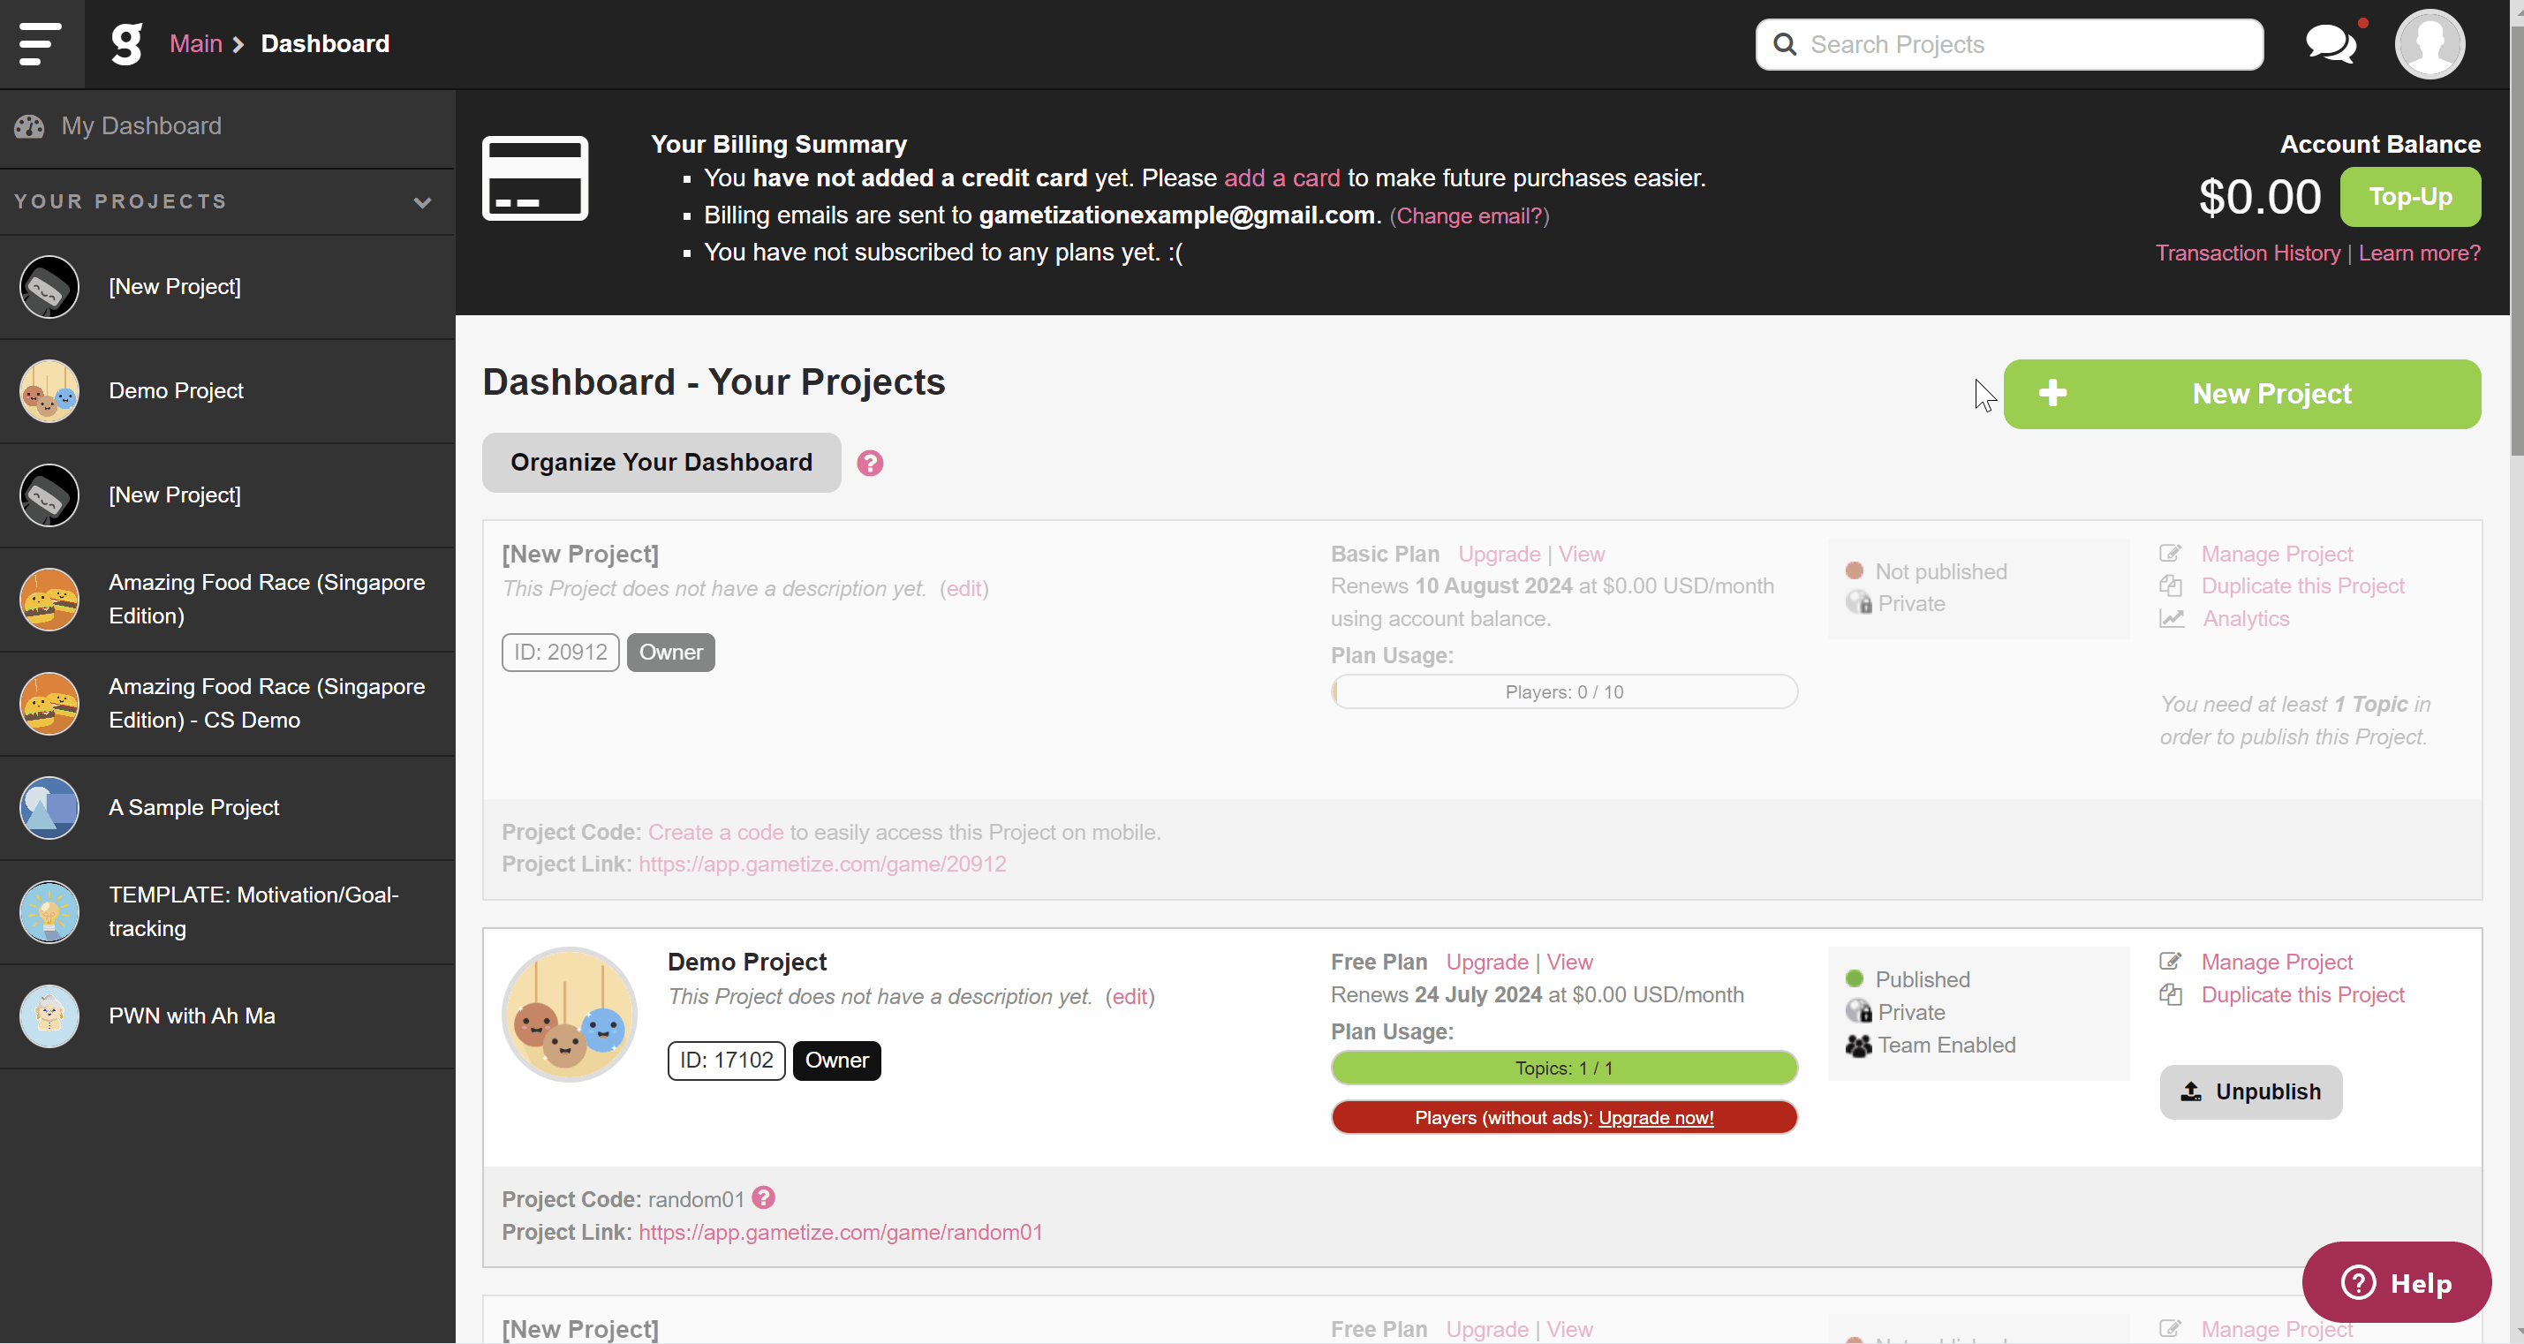2524x1344 pixels.
Task: Click the Change email? link
Action: [x=1469, y=215]
